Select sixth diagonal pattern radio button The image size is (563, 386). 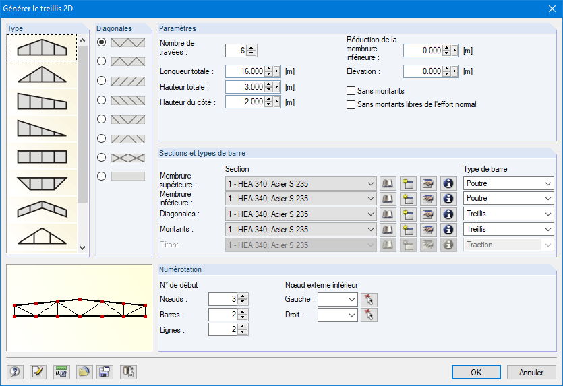(x=102, y=139)
